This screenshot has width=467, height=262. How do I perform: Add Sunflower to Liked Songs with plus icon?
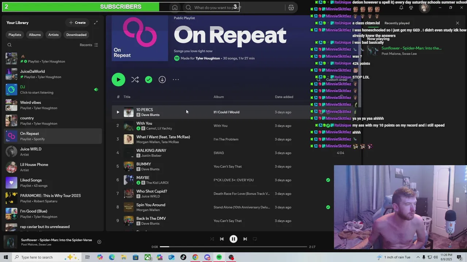(99, 242)
